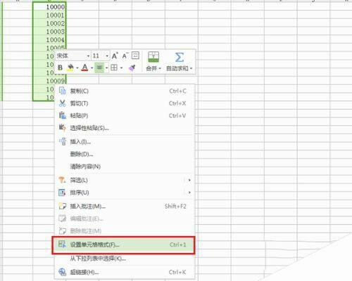The width and height of the screenshot is (352, 281).
Task: Choose 超链接(H)... from context menu
Action: (125, 272)
